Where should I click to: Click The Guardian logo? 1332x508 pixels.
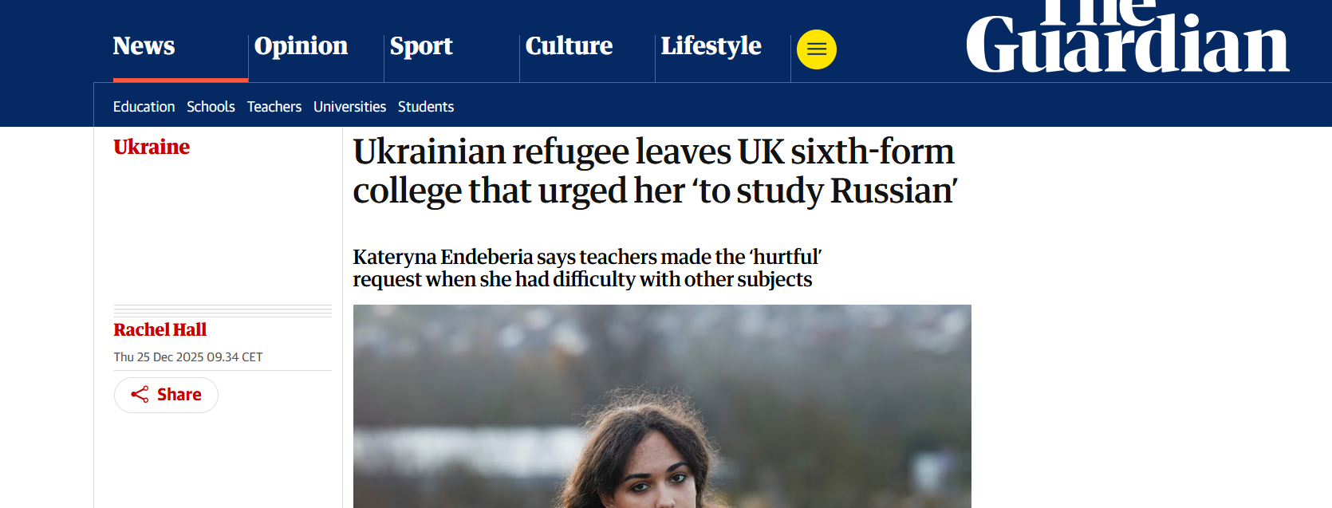[x=1126, y=40]
